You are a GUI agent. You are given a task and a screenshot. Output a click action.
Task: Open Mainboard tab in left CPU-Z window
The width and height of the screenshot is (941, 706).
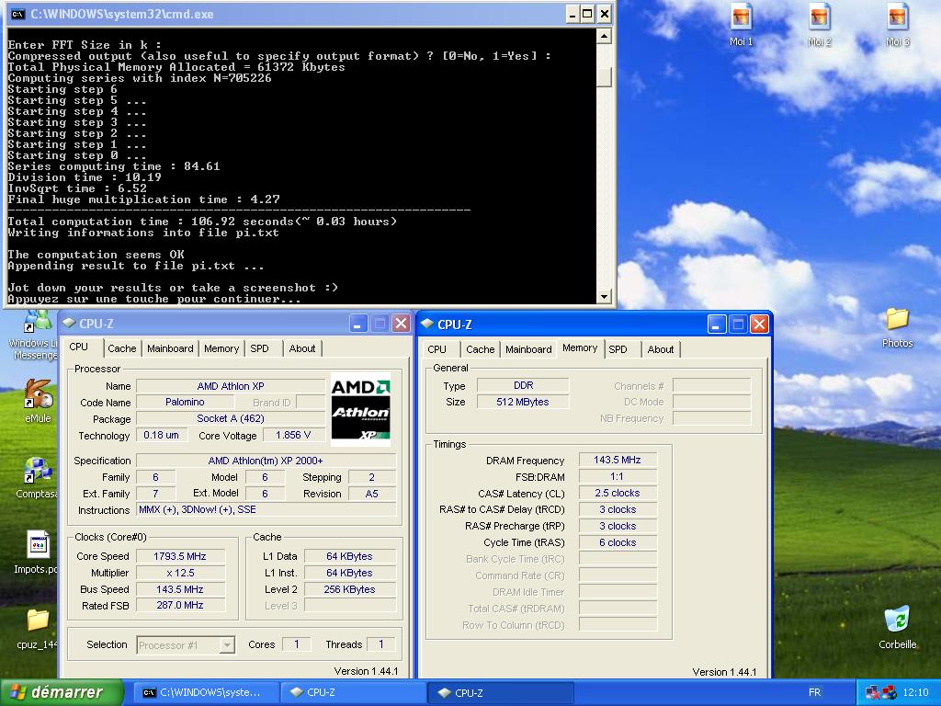pos(170,348)
